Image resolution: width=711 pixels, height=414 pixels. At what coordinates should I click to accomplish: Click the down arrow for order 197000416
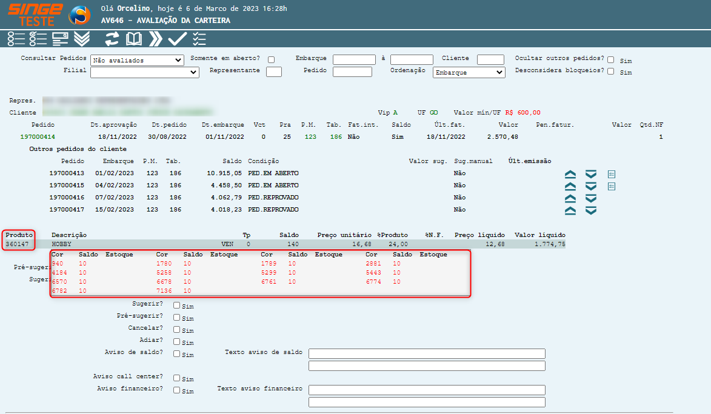(x=591, y=198)
